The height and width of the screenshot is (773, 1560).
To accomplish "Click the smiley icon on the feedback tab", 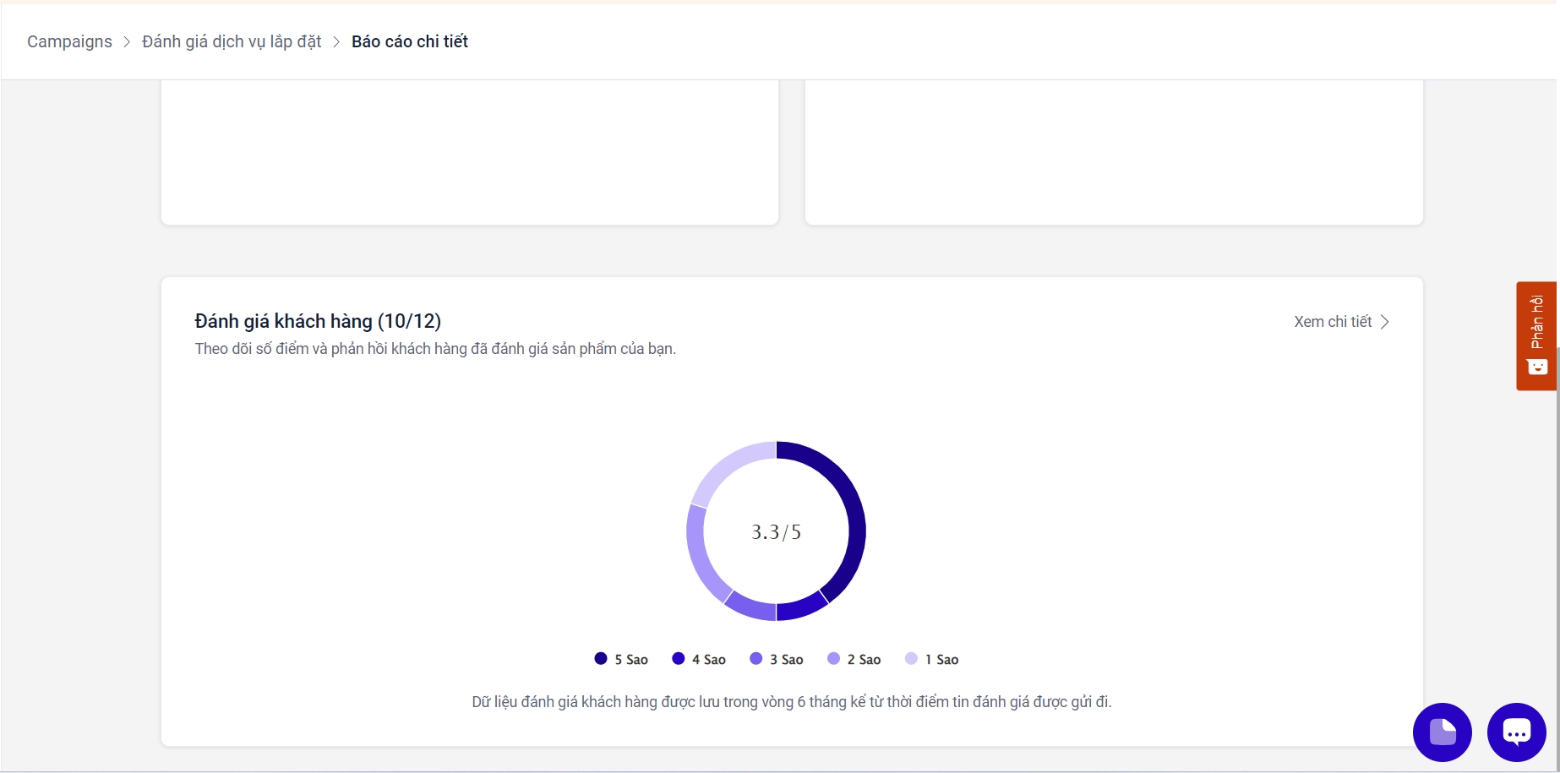I will point(1536,367).
